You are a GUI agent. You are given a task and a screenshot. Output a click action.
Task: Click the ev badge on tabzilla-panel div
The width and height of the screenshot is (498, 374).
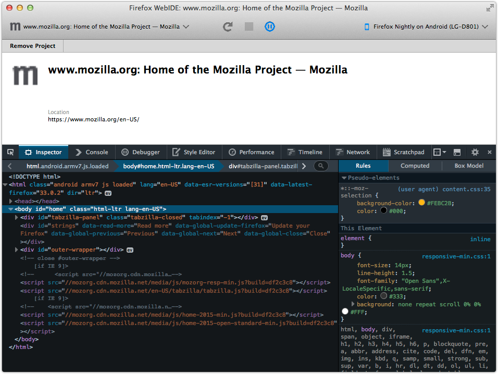point(264,218)
